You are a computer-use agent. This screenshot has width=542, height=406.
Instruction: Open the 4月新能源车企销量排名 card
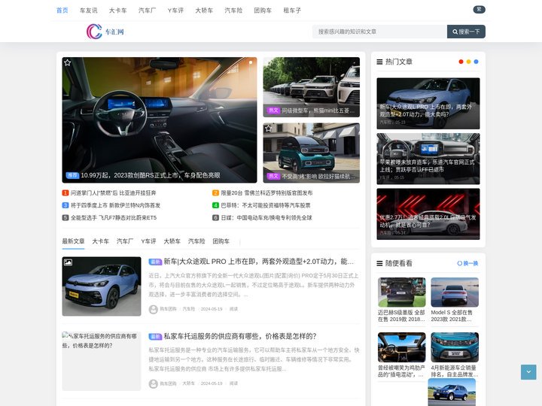455,355
